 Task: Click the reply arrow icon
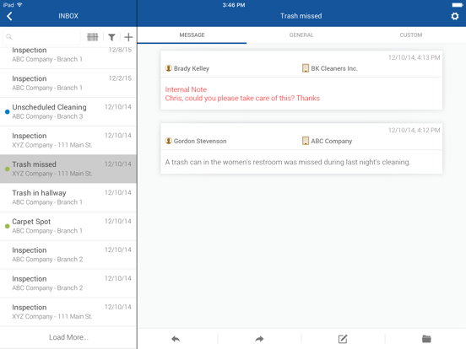[176, 339]
